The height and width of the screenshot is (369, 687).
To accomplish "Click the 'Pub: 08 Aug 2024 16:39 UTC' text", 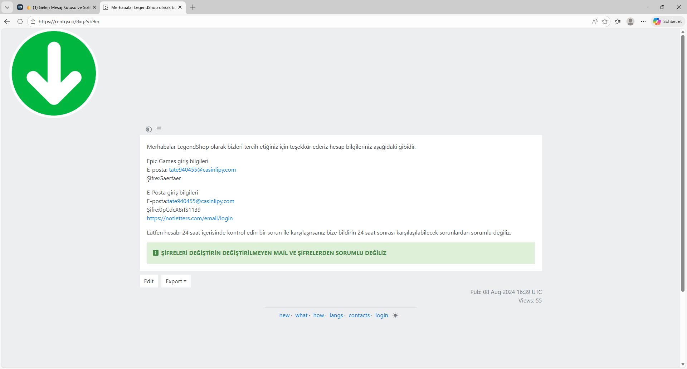I will pos(506,292).
